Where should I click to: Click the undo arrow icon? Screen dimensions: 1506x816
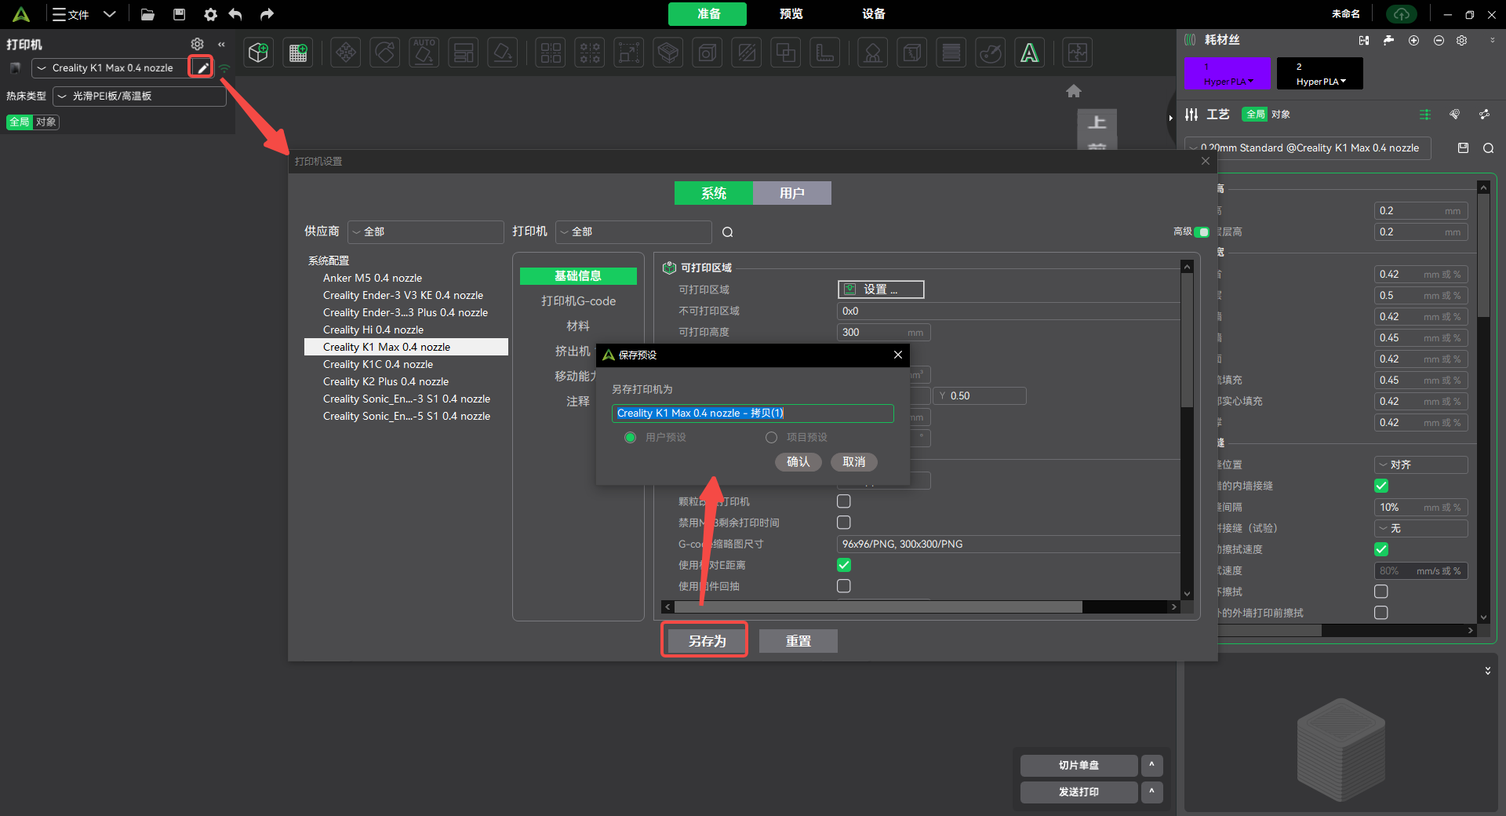point(235,14)
